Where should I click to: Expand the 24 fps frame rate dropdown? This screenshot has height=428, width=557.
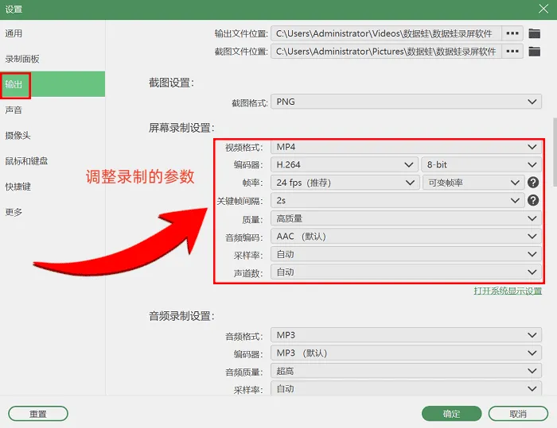(345, 183)
